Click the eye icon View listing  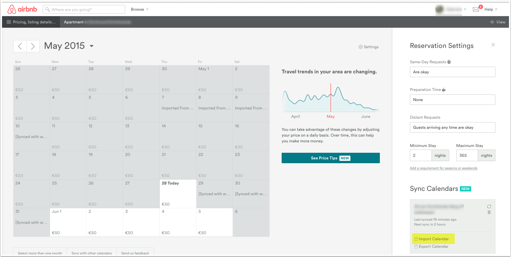point(498,22)
